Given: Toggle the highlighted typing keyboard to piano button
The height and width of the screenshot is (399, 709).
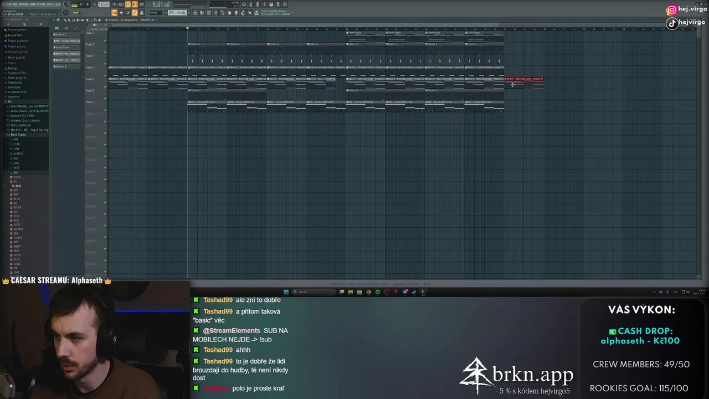Looking at the screenshot, I should [115, 13].
